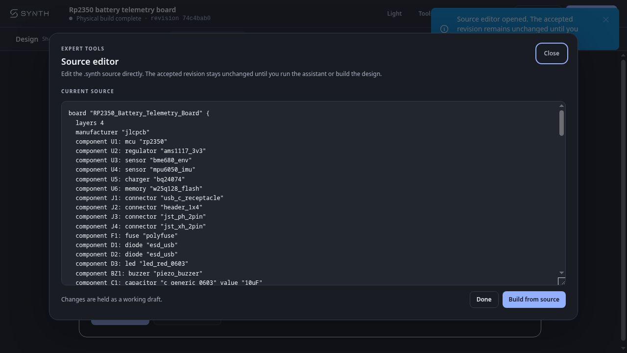Dismiss the source editor notification
627x353 pixels.
tap(606, 20)
